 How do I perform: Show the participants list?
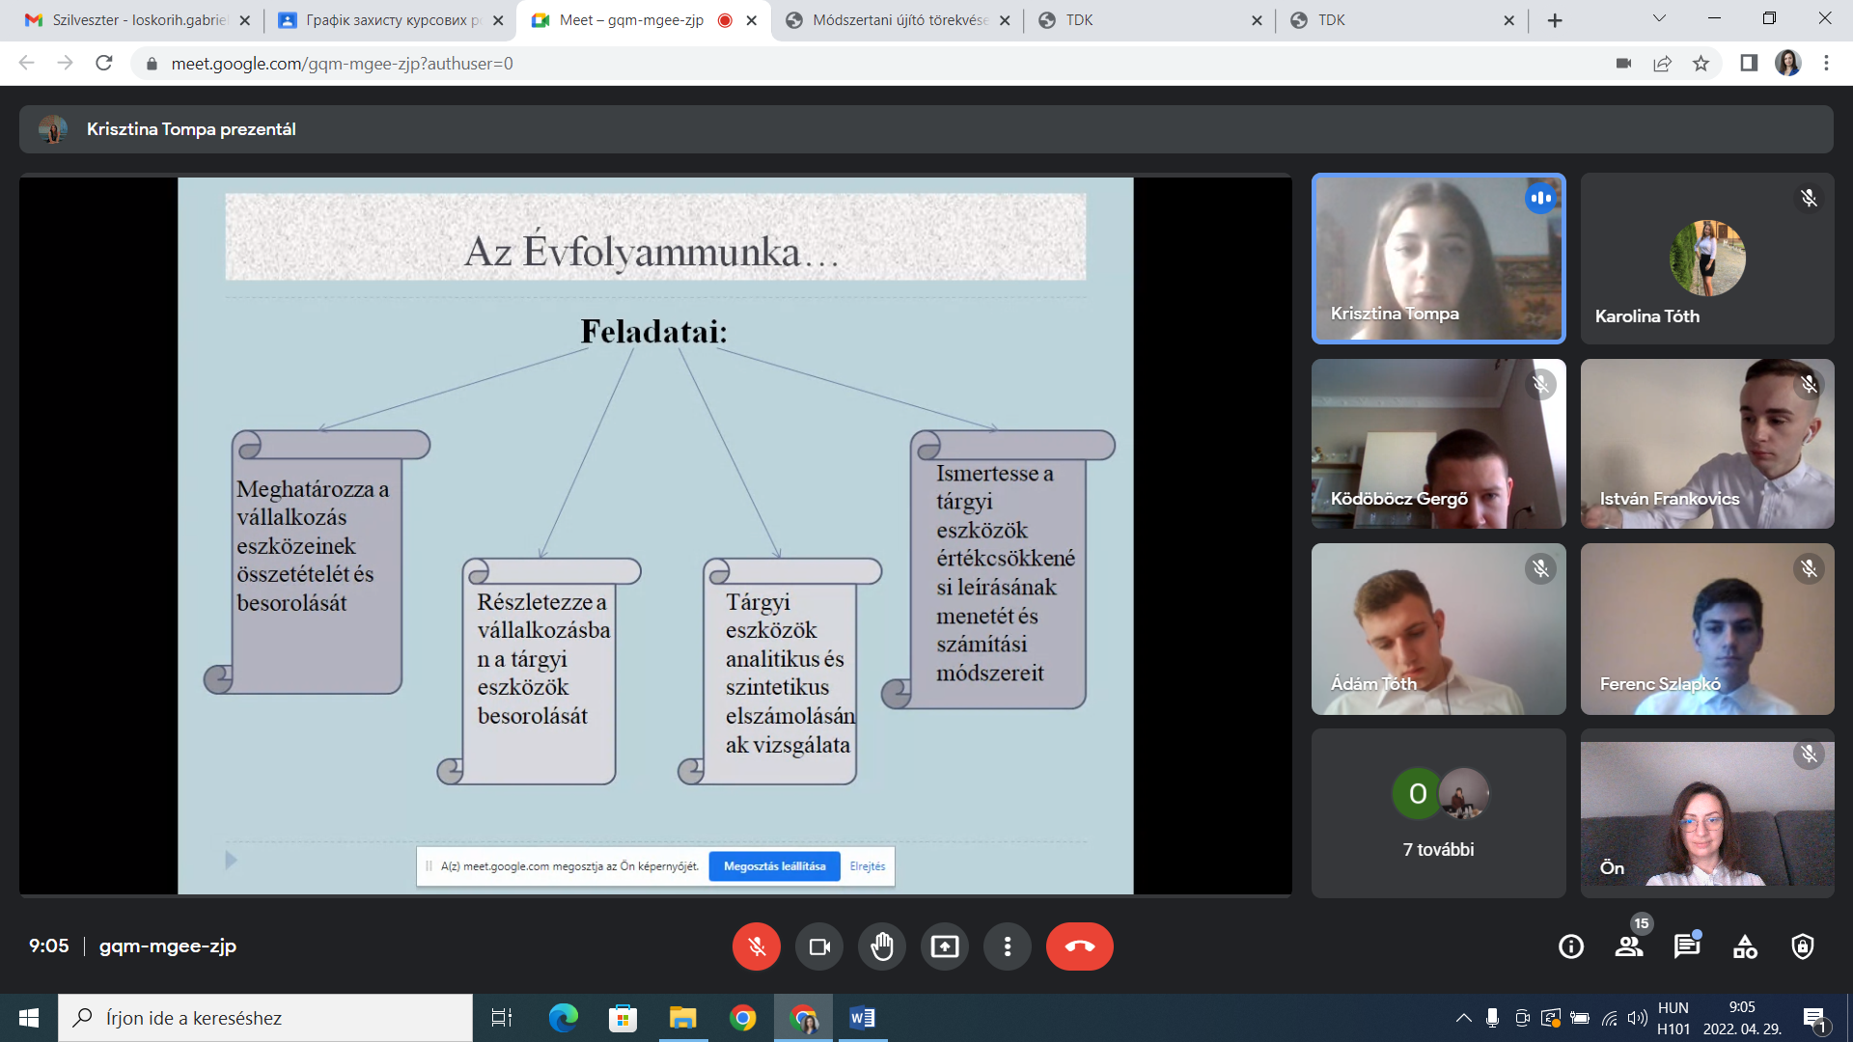click(1629, 946)
